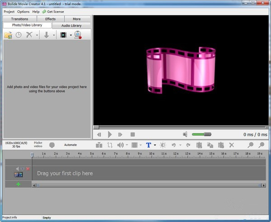Click the add files folder icon
The height and width of the screenshot is (222, 271).
pyautogui.click(x=8, y=35)
